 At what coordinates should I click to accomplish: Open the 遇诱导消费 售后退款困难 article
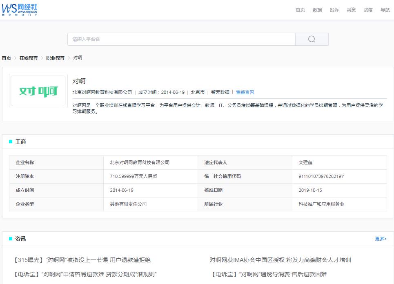click(268, 274)
